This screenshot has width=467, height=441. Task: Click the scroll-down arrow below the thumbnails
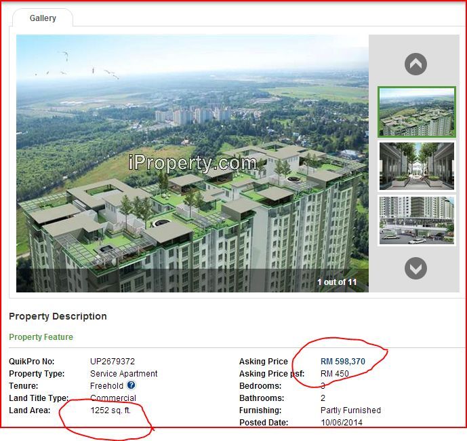(415, 268)
